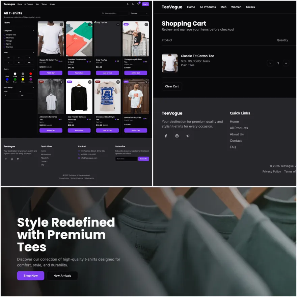The image size is (297, 297).
Task: Click TeeVogue logo in Shopping Cart navbar
Action: (x=172, y=7)
